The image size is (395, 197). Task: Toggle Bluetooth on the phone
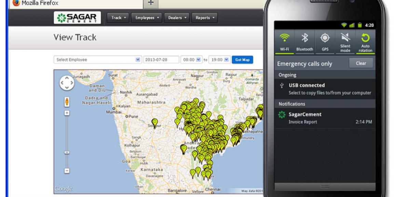pyautogui.click(x=304, y=42)
